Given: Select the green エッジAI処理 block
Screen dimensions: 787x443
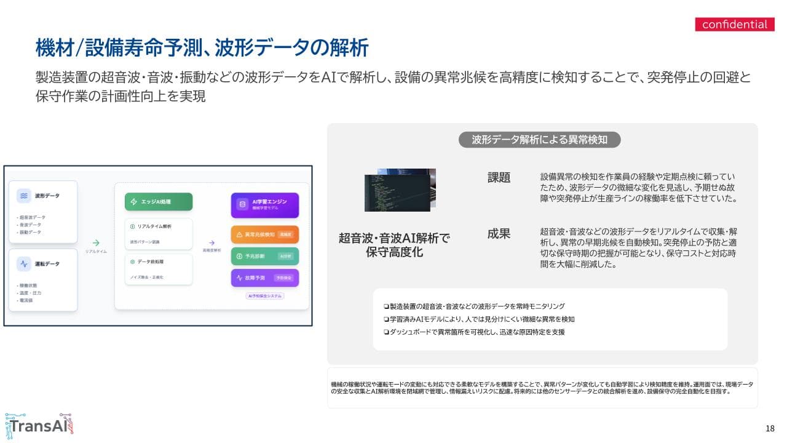Looking at the screenshot, I should 159,202.
